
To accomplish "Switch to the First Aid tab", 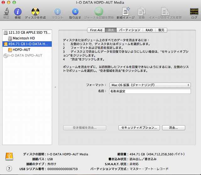I will pyautogui.click(x=96, y=30).
